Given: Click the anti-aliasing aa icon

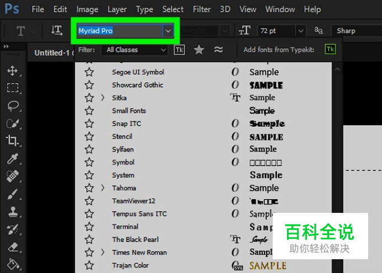Looking at the screenshot, I should click(x=319, y=31).
